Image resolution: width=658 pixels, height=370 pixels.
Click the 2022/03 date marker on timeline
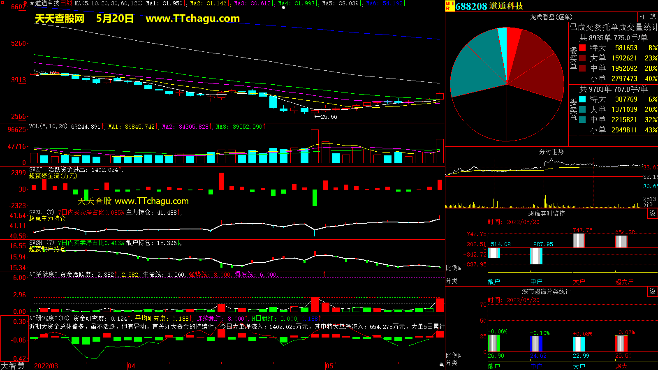(x=46, y=366)
